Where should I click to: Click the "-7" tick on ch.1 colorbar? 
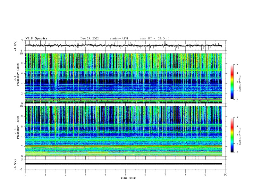pyautogui.click(x=237, y=99)
